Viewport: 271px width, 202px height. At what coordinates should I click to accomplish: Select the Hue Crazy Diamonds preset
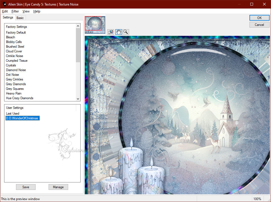20,98
